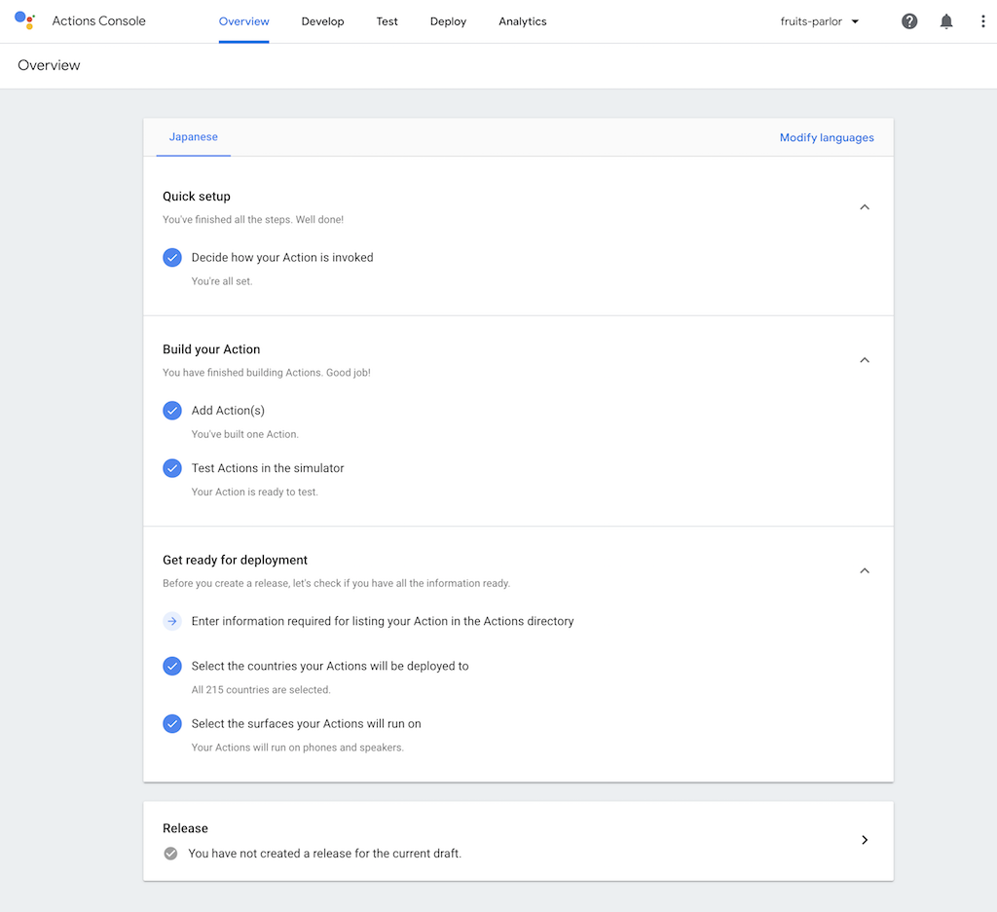This screenshot has width=997, height=912.
Task: Click checkmark beside Test Actions in the simulator
Action: click(172, 468)
